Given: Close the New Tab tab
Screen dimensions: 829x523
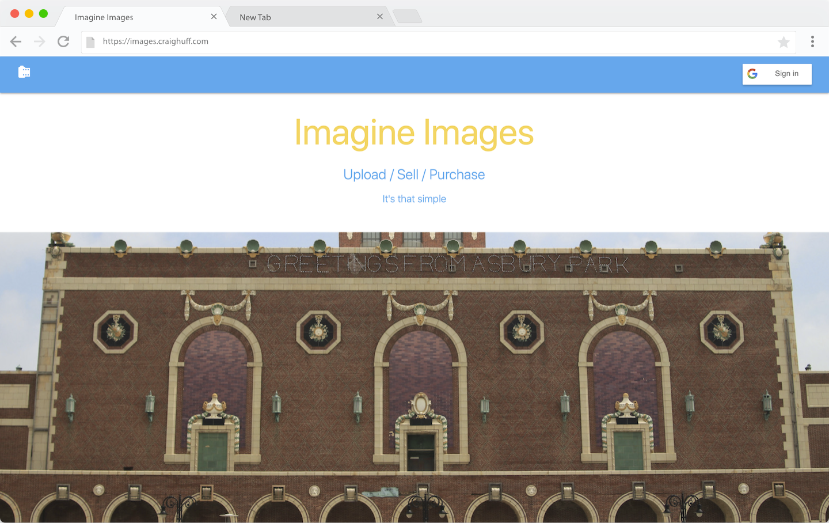Looking at the screenshot, I should pos(379,17).
